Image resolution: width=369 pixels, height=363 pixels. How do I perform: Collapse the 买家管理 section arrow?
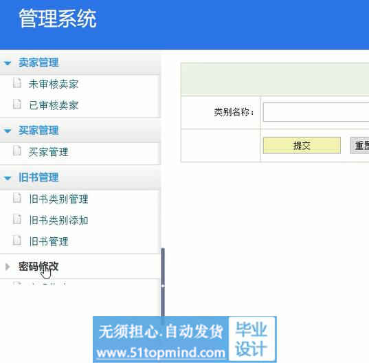coord(8,131)
